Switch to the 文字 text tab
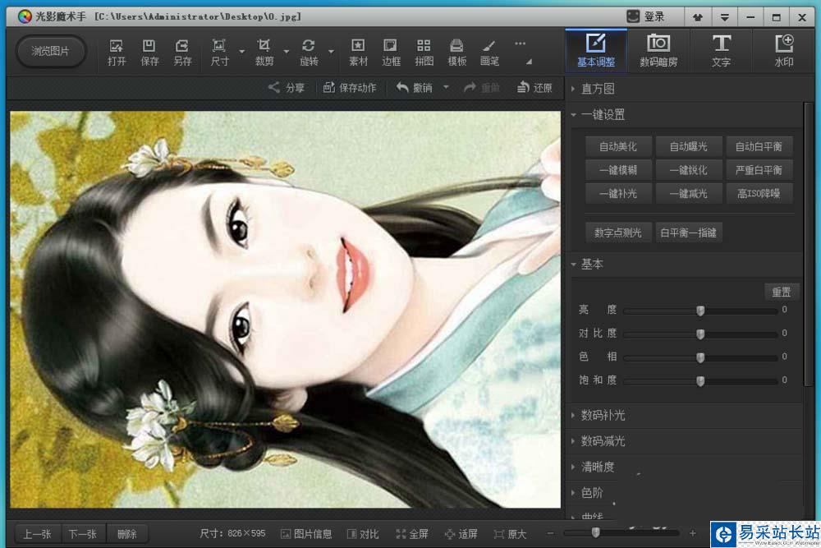 coord(721,51)
